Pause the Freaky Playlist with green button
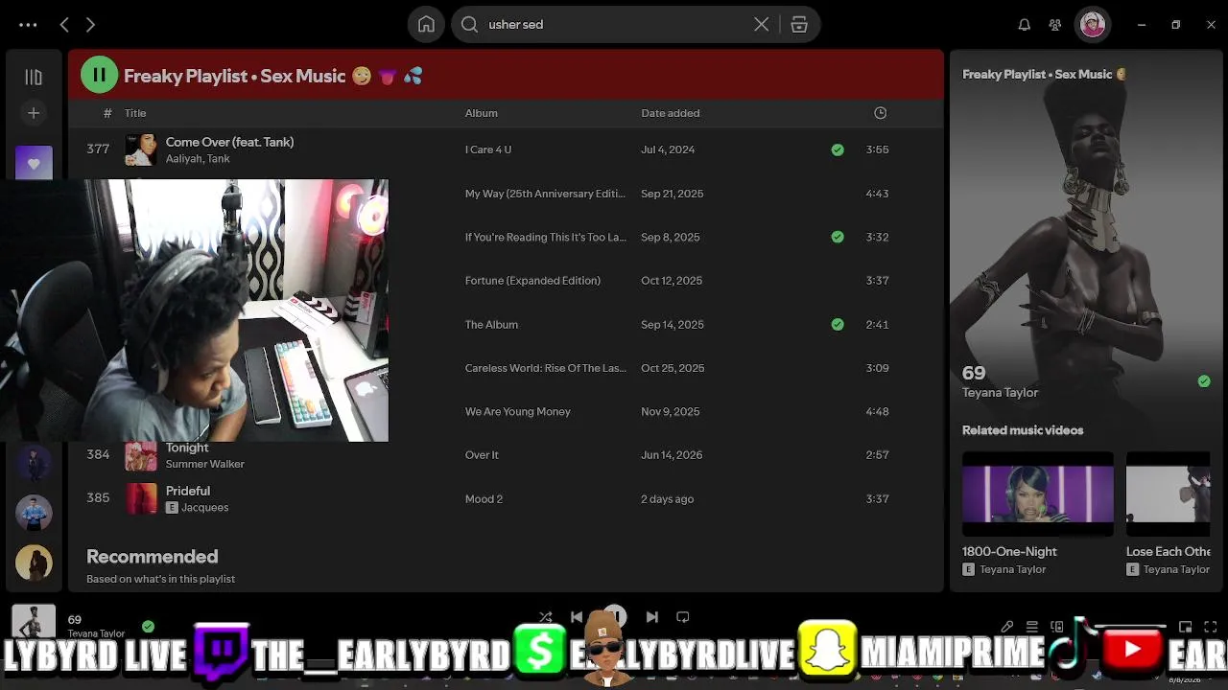Viewport: 1228px width, 690px height. pos(99,75)
